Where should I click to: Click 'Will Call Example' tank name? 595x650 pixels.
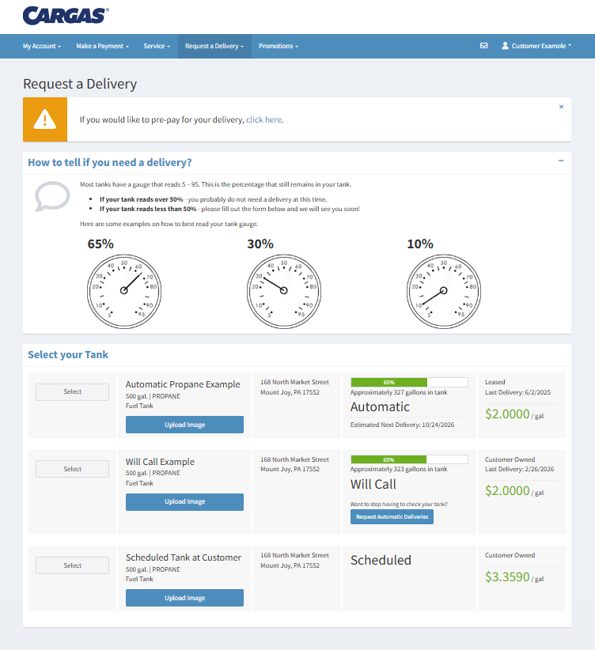tap(160, 462)
